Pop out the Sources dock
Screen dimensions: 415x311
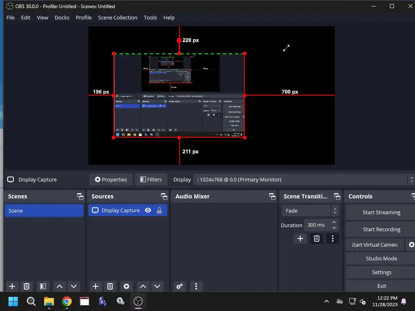click(x=164, y=196)
